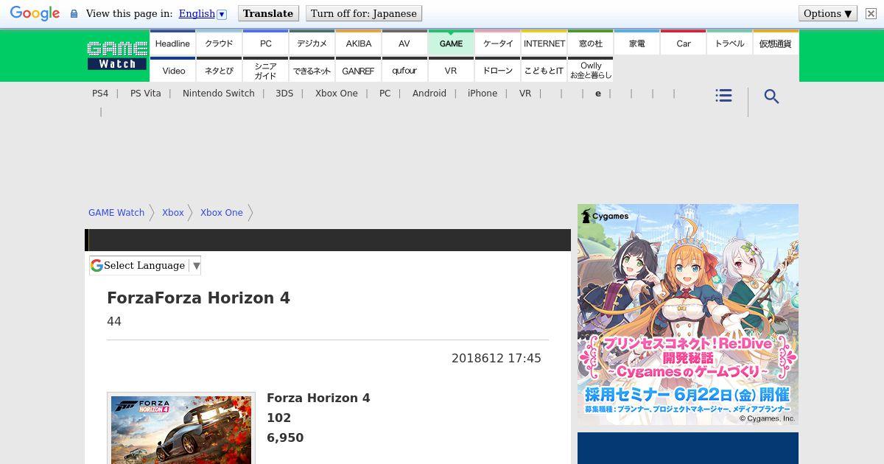Open the クラウド tab
This screenshot has height=464, width=884.
point(219,43)
